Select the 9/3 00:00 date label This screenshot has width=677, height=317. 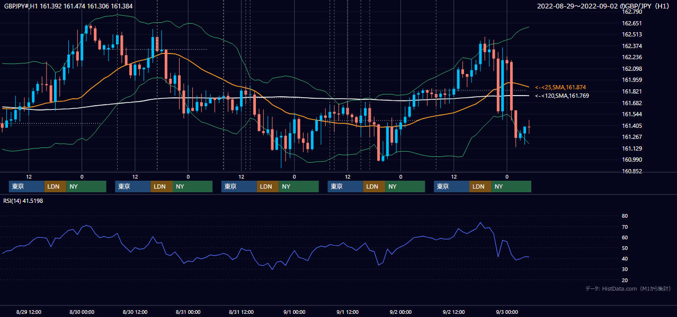click(x=507, y=312)
